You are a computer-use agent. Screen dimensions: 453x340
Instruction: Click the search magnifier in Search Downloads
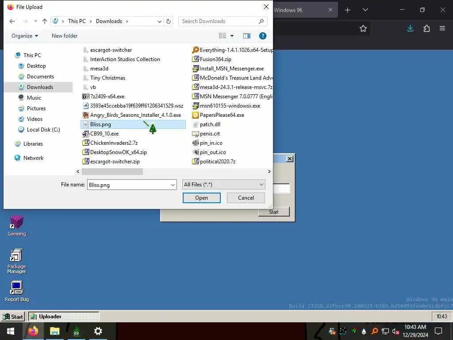click(x=261, y=21)
